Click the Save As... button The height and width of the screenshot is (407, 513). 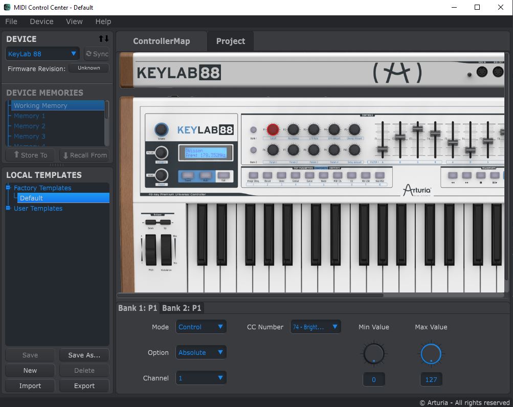[84, 355]
